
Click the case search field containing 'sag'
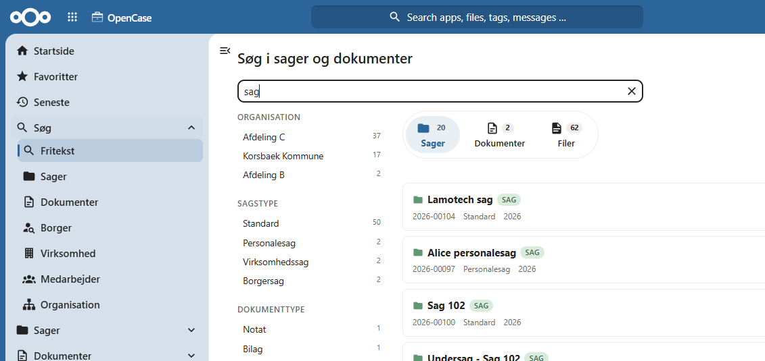coord(440,92)
